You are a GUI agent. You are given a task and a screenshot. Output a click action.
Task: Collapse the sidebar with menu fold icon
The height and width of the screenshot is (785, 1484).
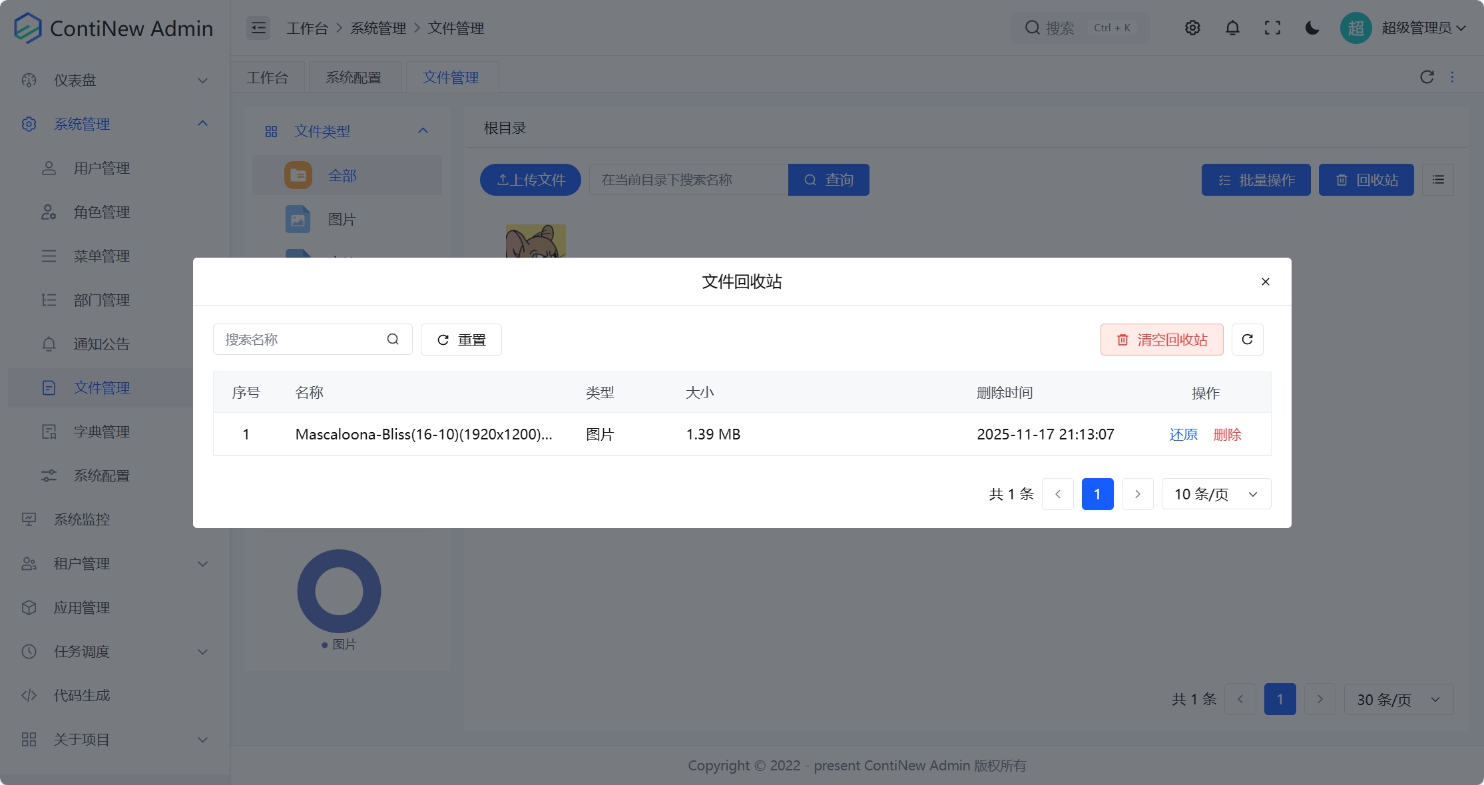[x=258, y=28]
